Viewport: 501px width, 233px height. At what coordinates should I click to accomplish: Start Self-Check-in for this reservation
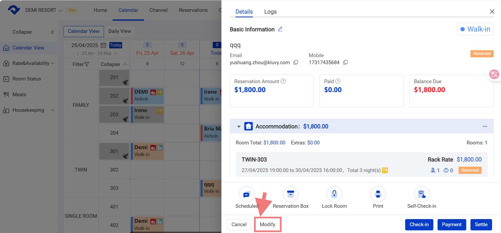[421, 195]
